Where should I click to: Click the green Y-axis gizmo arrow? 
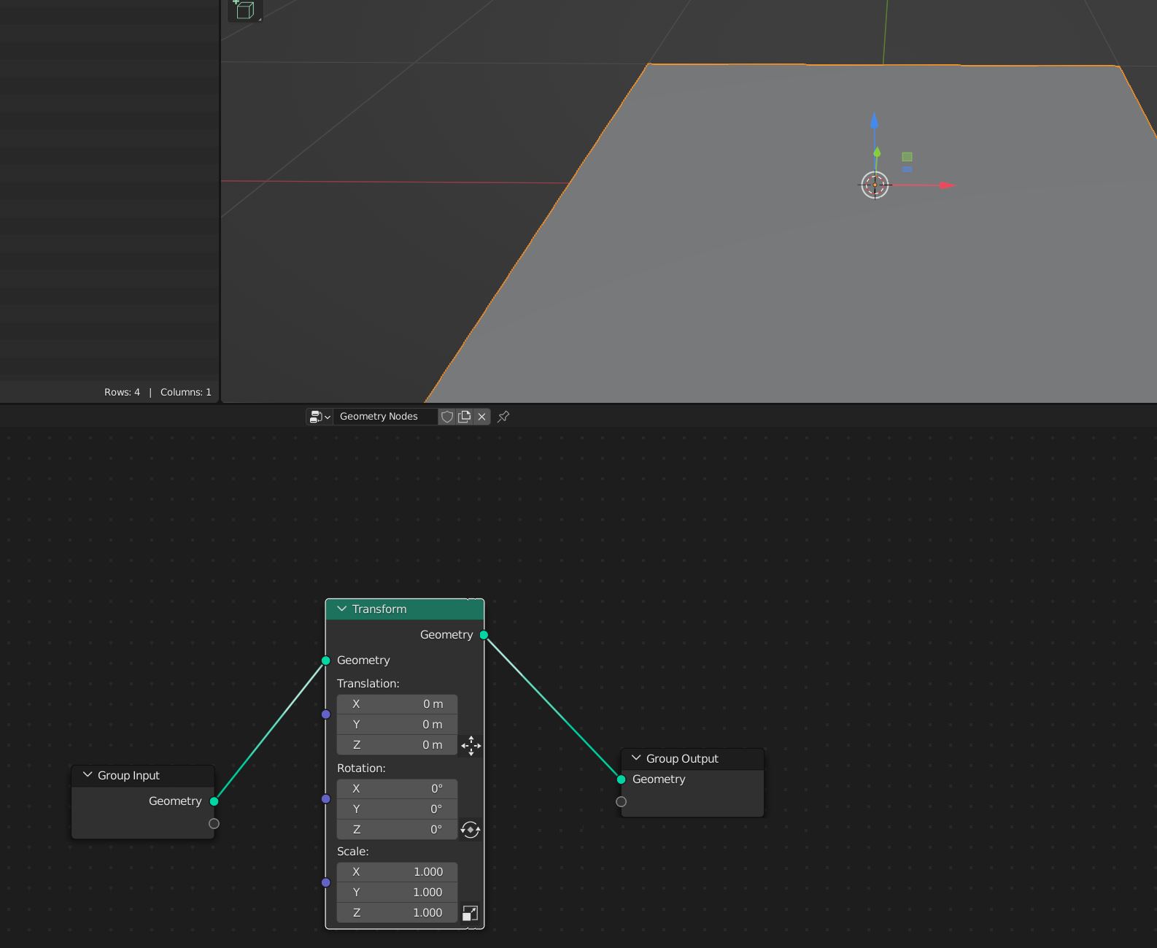[877, 153]
